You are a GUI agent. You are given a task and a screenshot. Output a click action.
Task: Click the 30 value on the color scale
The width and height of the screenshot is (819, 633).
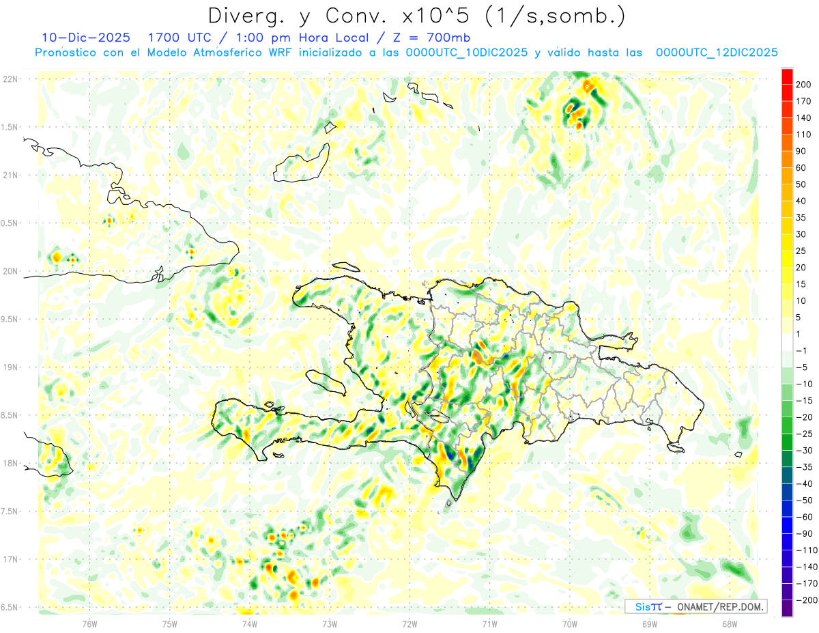pyautogui.click(x=802, y=234)
